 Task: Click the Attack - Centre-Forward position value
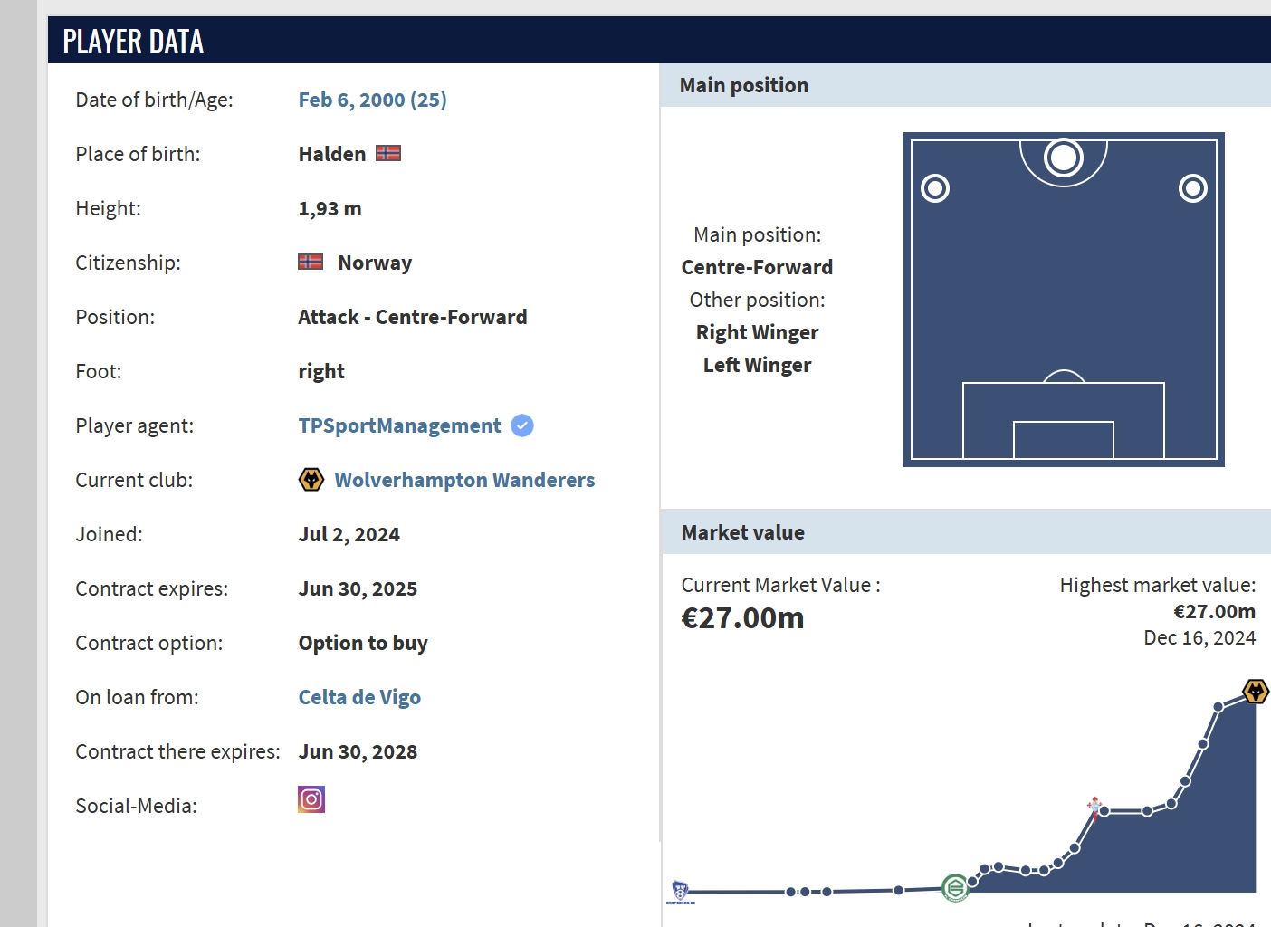click(413, 317)
